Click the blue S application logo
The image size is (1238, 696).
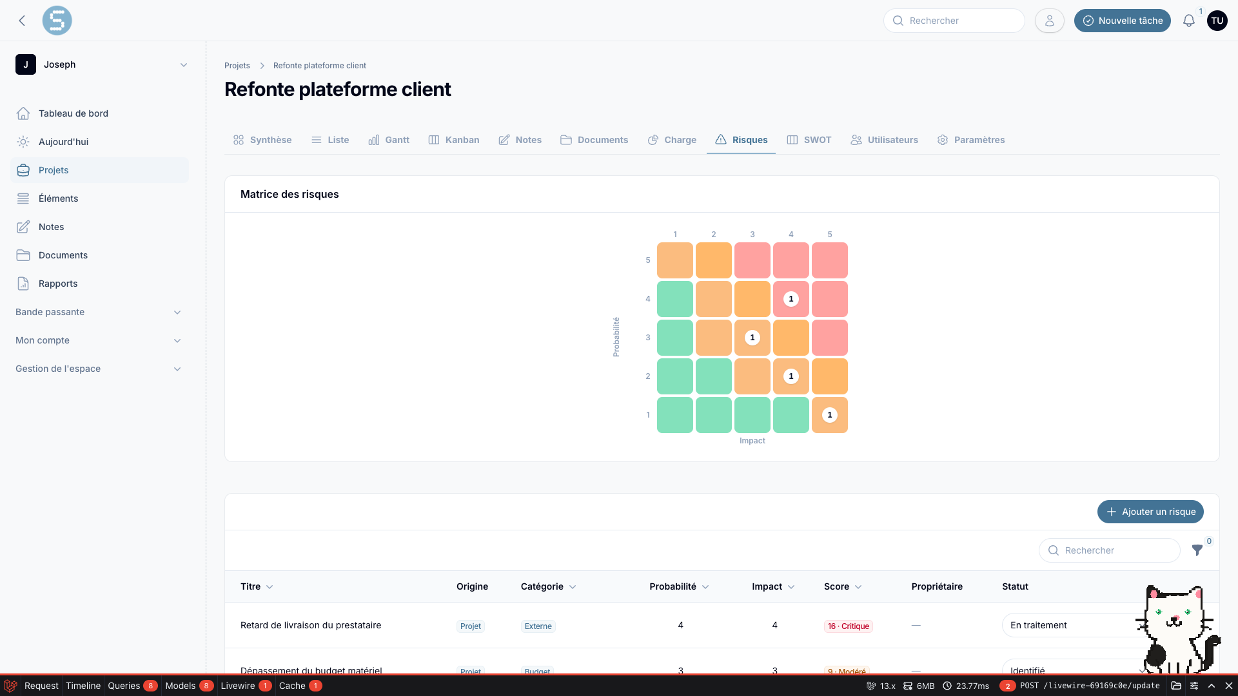pyautogui.click(x=57, y=21)
